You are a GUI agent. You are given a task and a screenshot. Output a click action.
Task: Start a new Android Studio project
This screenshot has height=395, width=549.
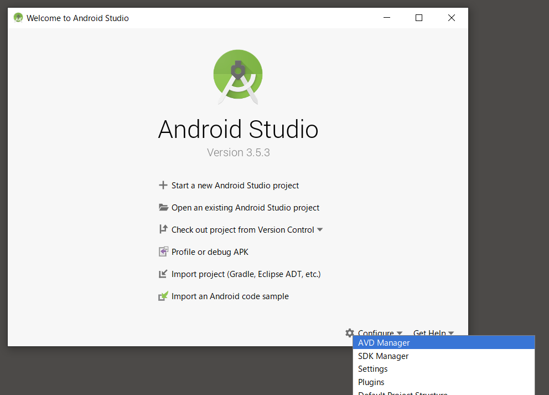point(235,186)
